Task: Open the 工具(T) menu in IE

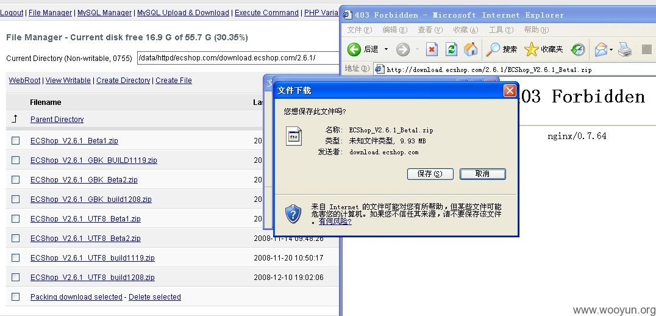Action: coord(501,30)
